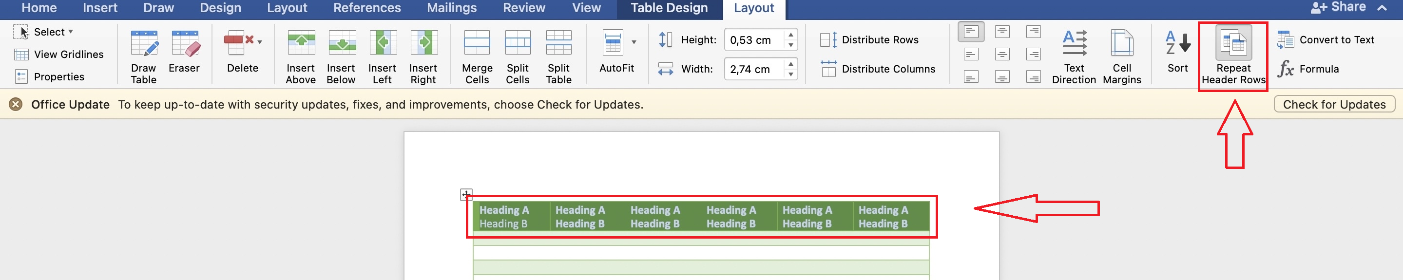Open the page Layout tab
This screenshot has height=280, width=1403.
coord(287,8)
